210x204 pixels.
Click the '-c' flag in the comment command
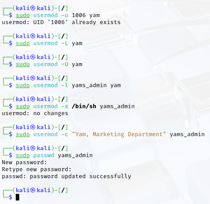(x=65, y=134)
